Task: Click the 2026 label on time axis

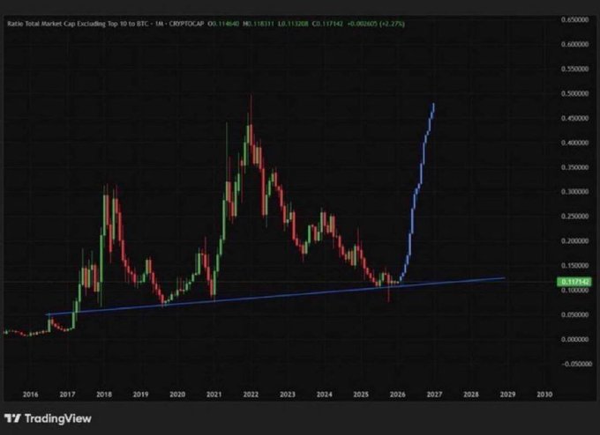Action: (x=398, y=394)
